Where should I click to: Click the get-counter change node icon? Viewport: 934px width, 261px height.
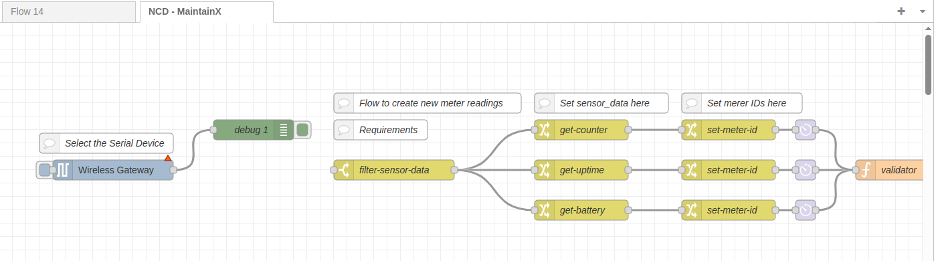point(545,130)
